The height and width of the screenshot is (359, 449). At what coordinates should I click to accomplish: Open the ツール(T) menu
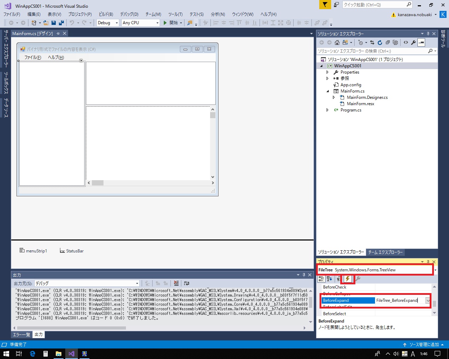[175, 14]
